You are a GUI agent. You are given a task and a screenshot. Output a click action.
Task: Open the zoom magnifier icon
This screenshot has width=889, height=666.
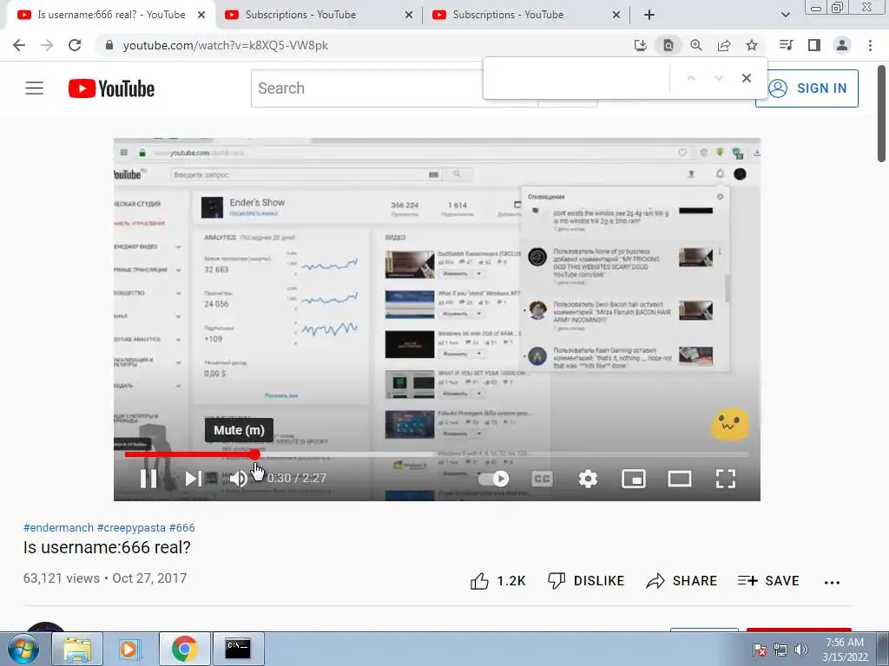pos(696,45)
